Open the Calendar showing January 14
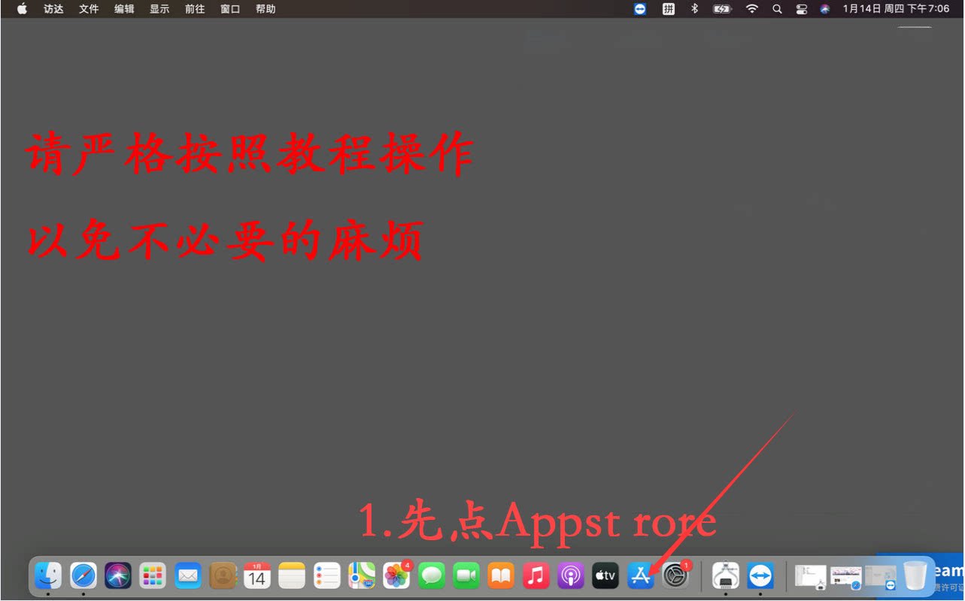Screen dimensions: 965x601 coord(256,575)
